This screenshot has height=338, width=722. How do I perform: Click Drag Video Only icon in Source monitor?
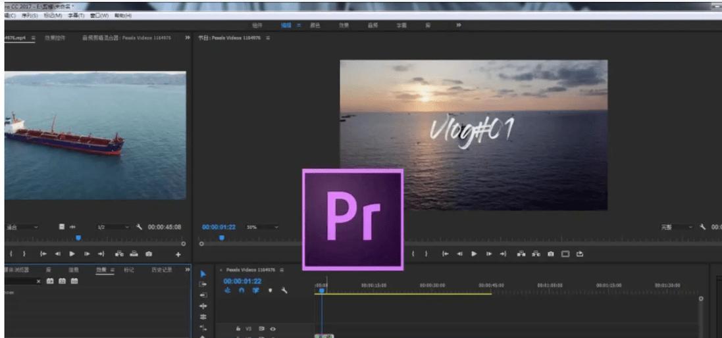click(x=62, y=227)
